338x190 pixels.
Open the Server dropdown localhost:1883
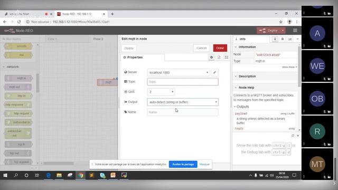click(179, 72)
